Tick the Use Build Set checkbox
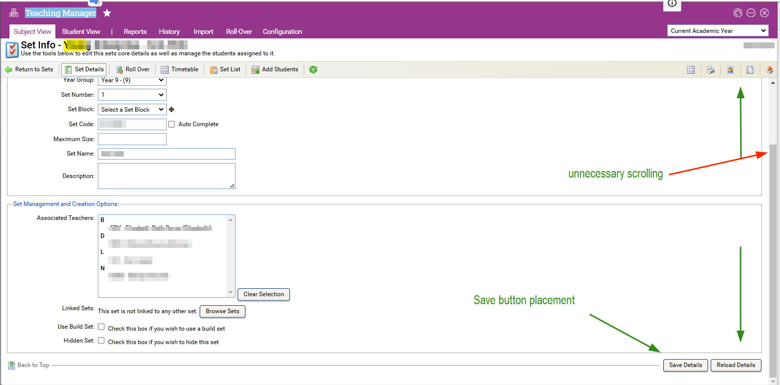 [101, 327]
